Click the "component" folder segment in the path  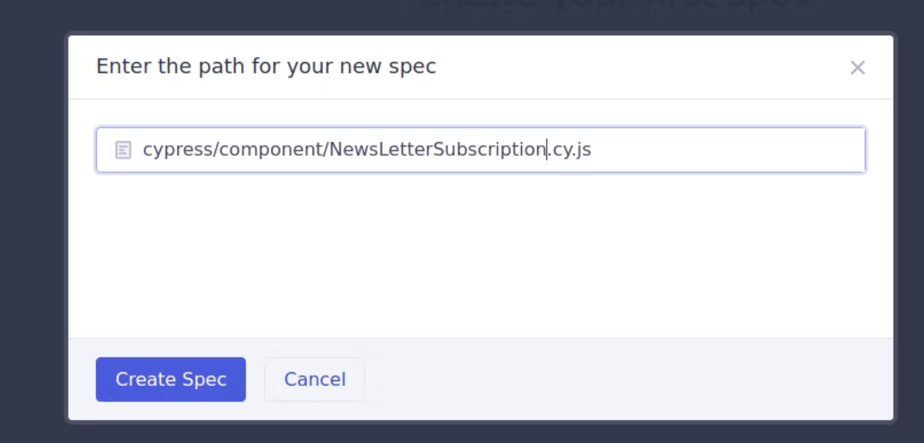[x=271, y=150]
